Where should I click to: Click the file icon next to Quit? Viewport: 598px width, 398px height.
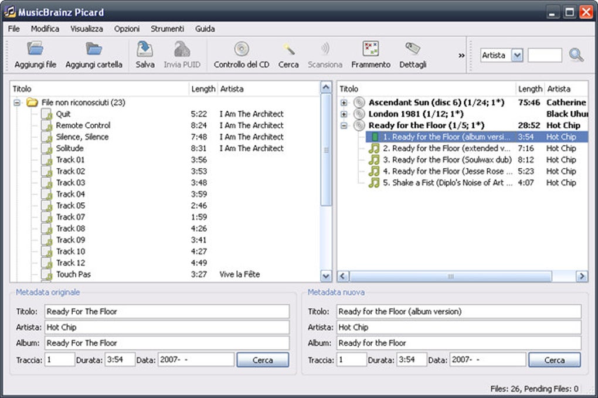click(46, 114)
